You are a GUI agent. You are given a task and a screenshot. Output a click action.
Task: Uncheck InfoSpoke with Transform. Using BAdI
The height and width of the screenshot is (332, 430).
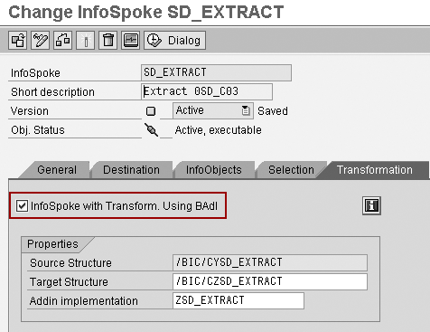(22, 206)
